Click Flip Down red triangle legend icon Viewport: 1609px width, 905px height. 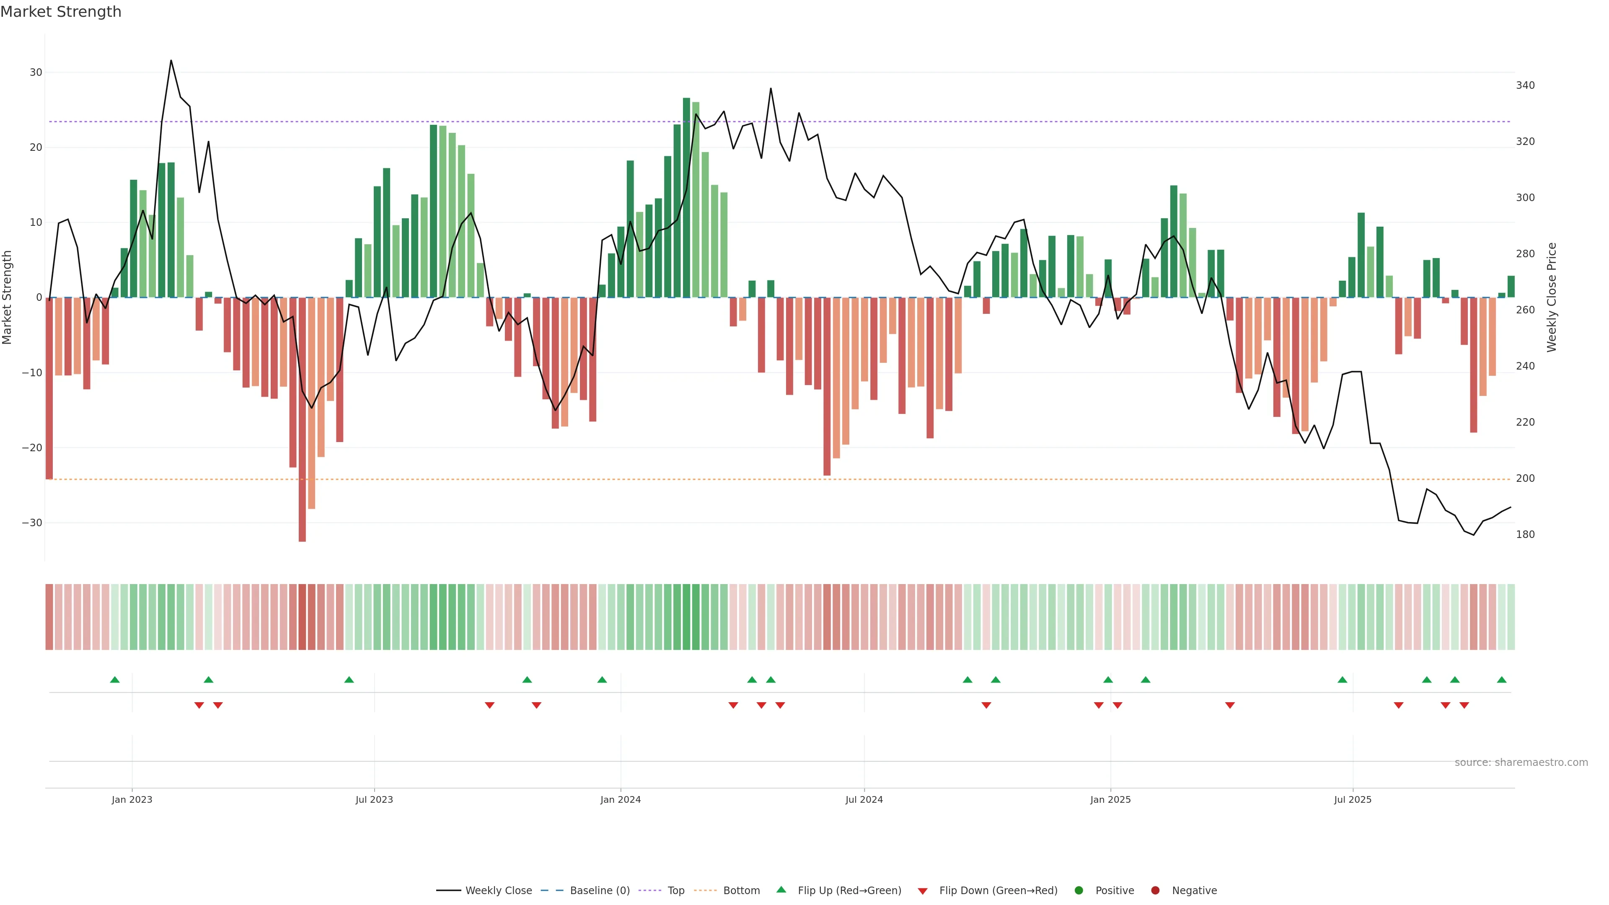[x=923, y=891]
